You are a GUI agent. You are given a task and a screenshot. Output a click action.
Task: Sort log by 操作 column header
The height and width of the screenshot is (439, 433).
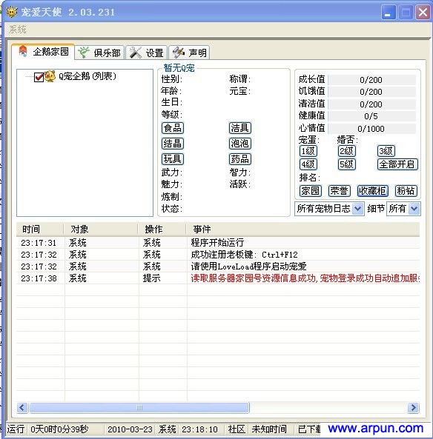[162, 229]
